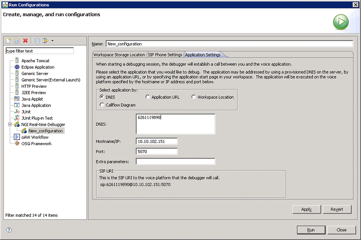Screen dimensions: 361x240
Task: Click the Java Applet icon
Action: coord(17,99)
